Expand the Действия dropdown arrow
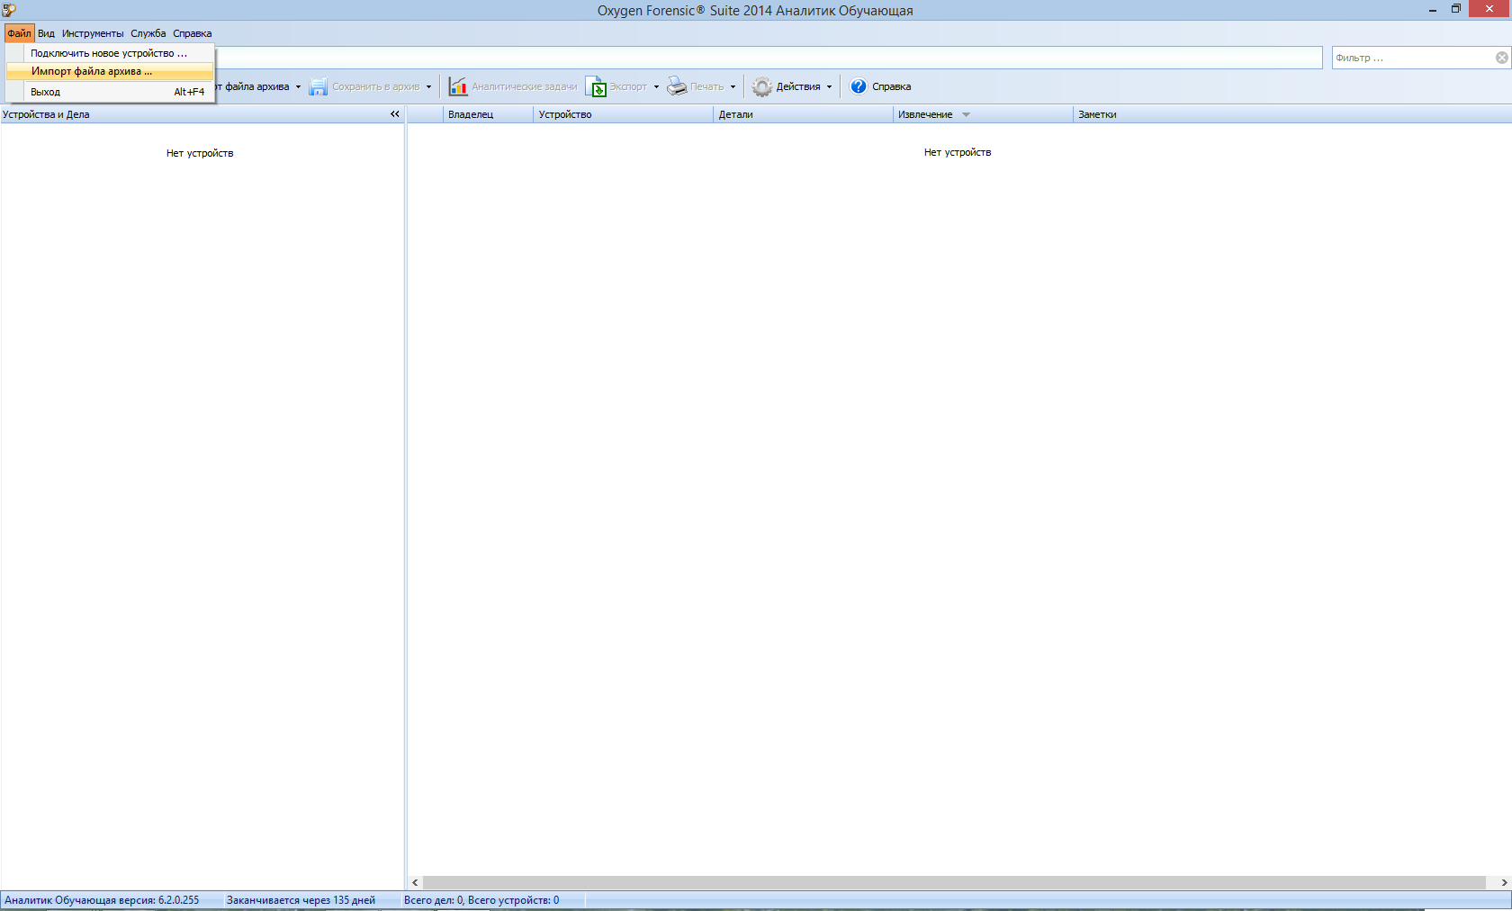This screenshot has width=1512, height=911. click(x=829, y=87)
